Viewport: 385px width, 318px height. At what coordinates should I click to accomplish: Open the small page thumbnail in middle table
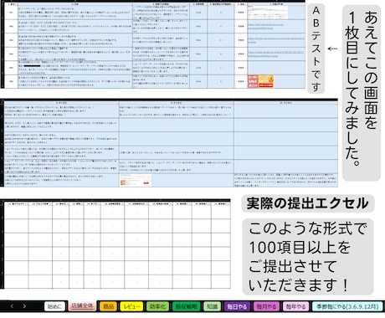(x=136, y=180)
